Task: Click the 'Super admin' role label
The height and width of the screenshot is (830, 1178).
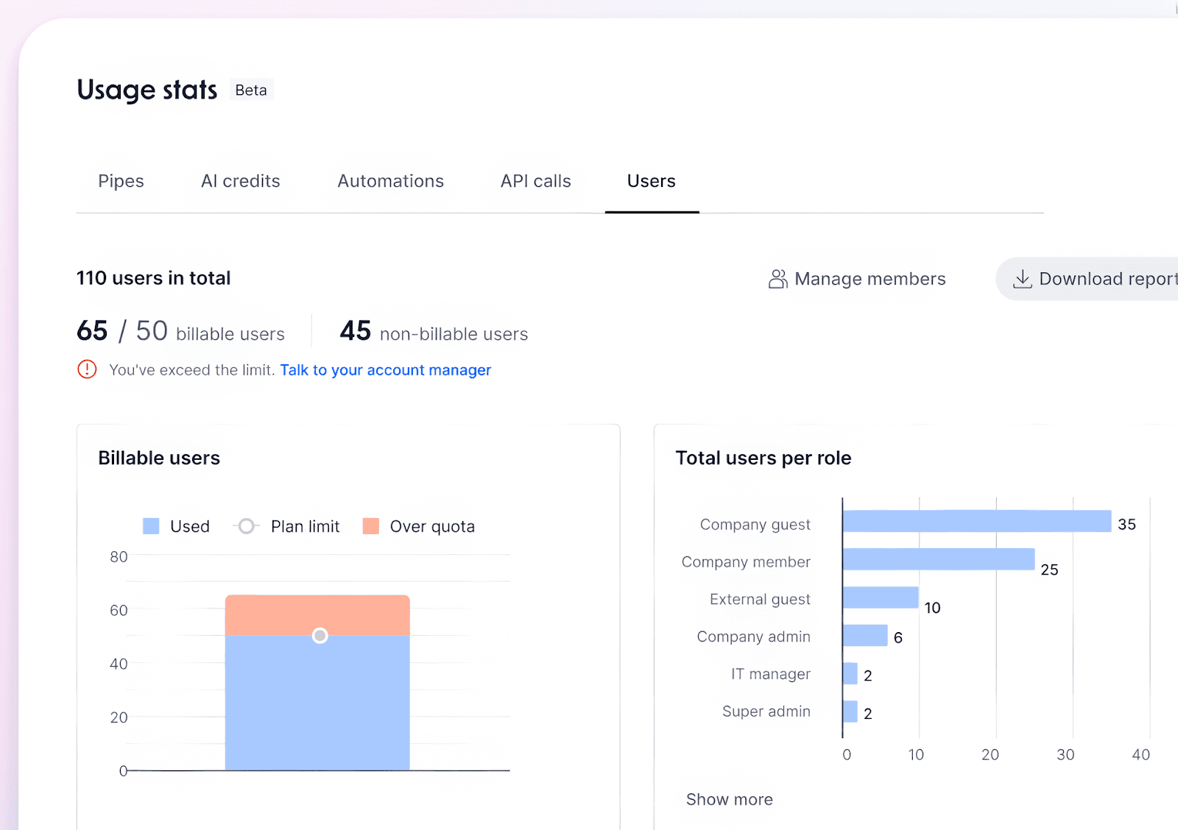Action: 766,712
